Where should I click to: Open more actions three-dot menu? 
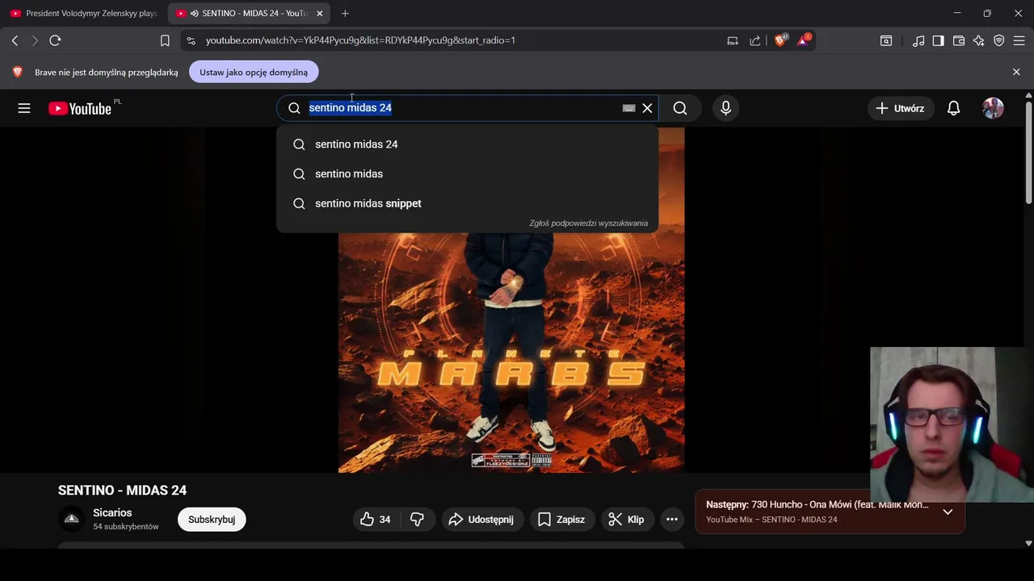pyautogui.click(x=672, y=520)
